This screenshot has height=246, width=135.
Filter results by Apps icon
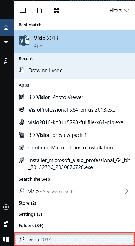pyautogui.click(x=23, y=11)
